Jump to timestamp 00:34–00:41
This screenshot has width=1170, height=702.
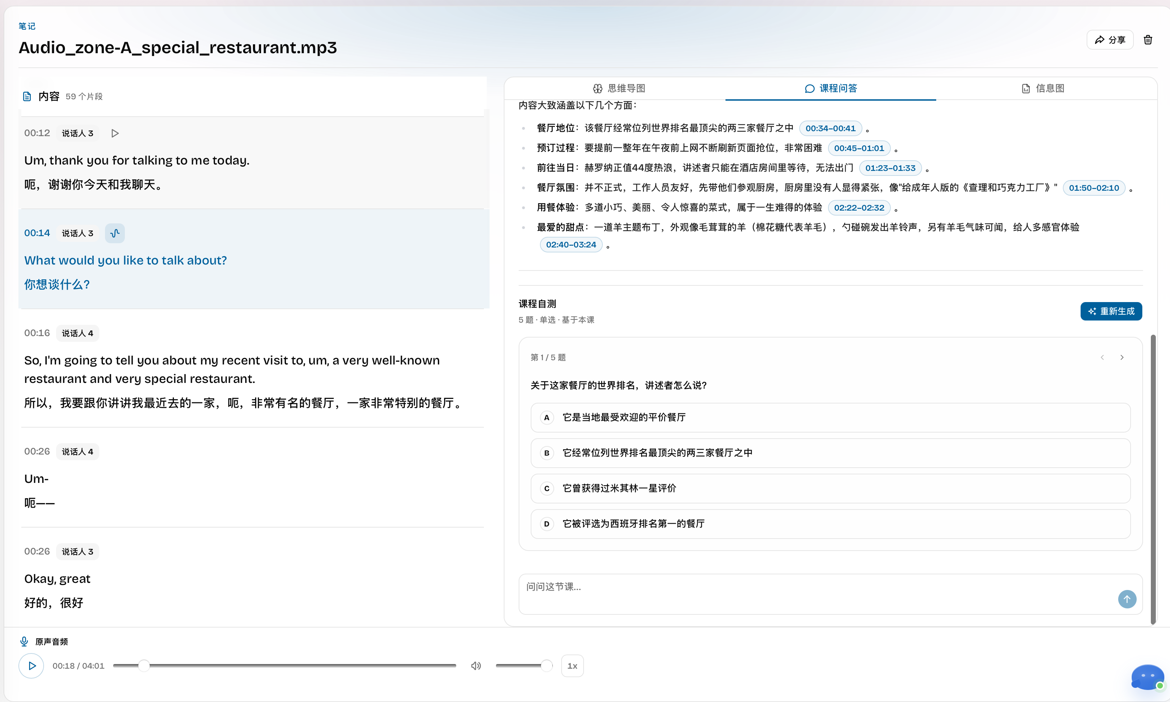tap(830, 128)
